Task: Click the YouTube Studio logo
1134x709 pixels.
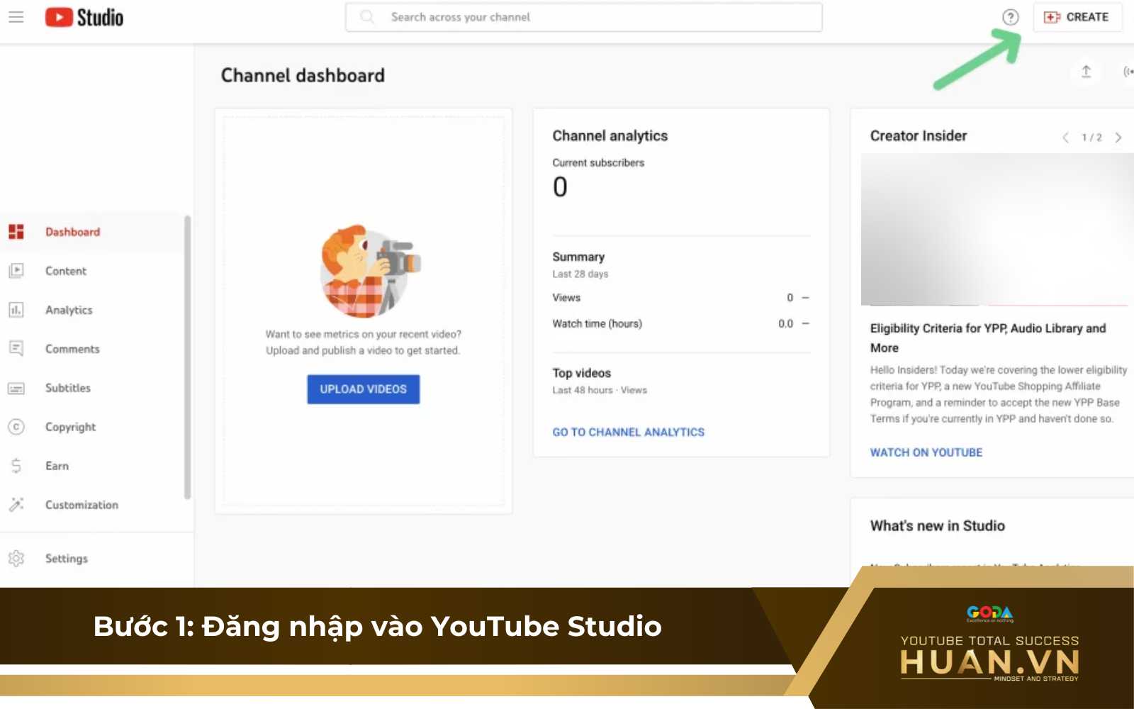Action: click(84, 17)
